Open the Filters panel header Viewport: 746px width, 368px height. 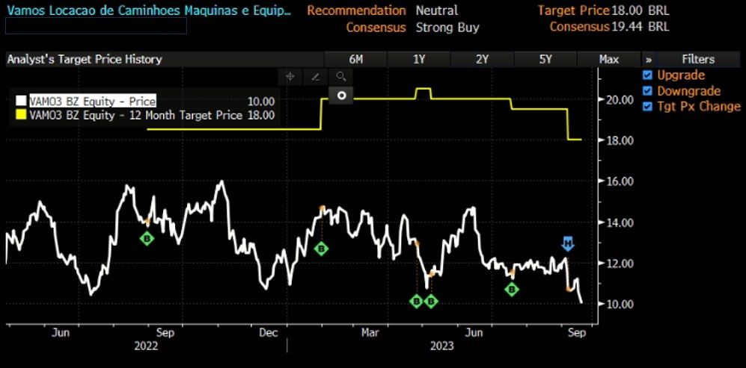pyautogui.click(x=697, y=59)
